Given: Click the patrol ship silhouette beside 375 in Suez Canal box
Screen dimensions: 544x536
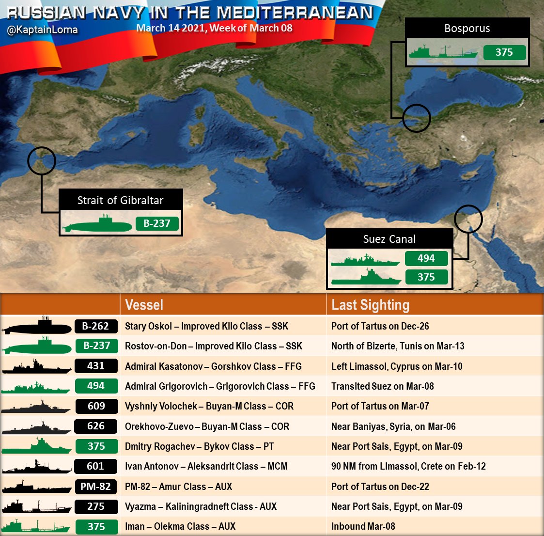Looking at the screenshot, I should click(366, 277).
